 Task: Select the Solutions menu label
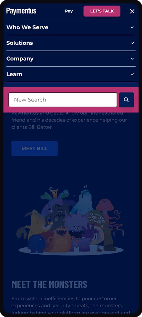20,43
